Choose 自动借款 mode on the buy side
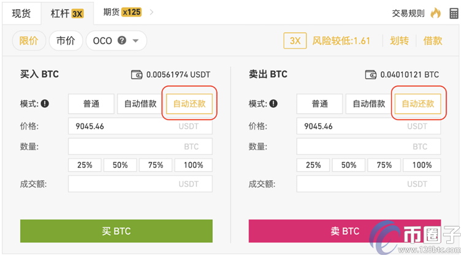This screenshot has width=461, height=255. [x=140, y=104]
